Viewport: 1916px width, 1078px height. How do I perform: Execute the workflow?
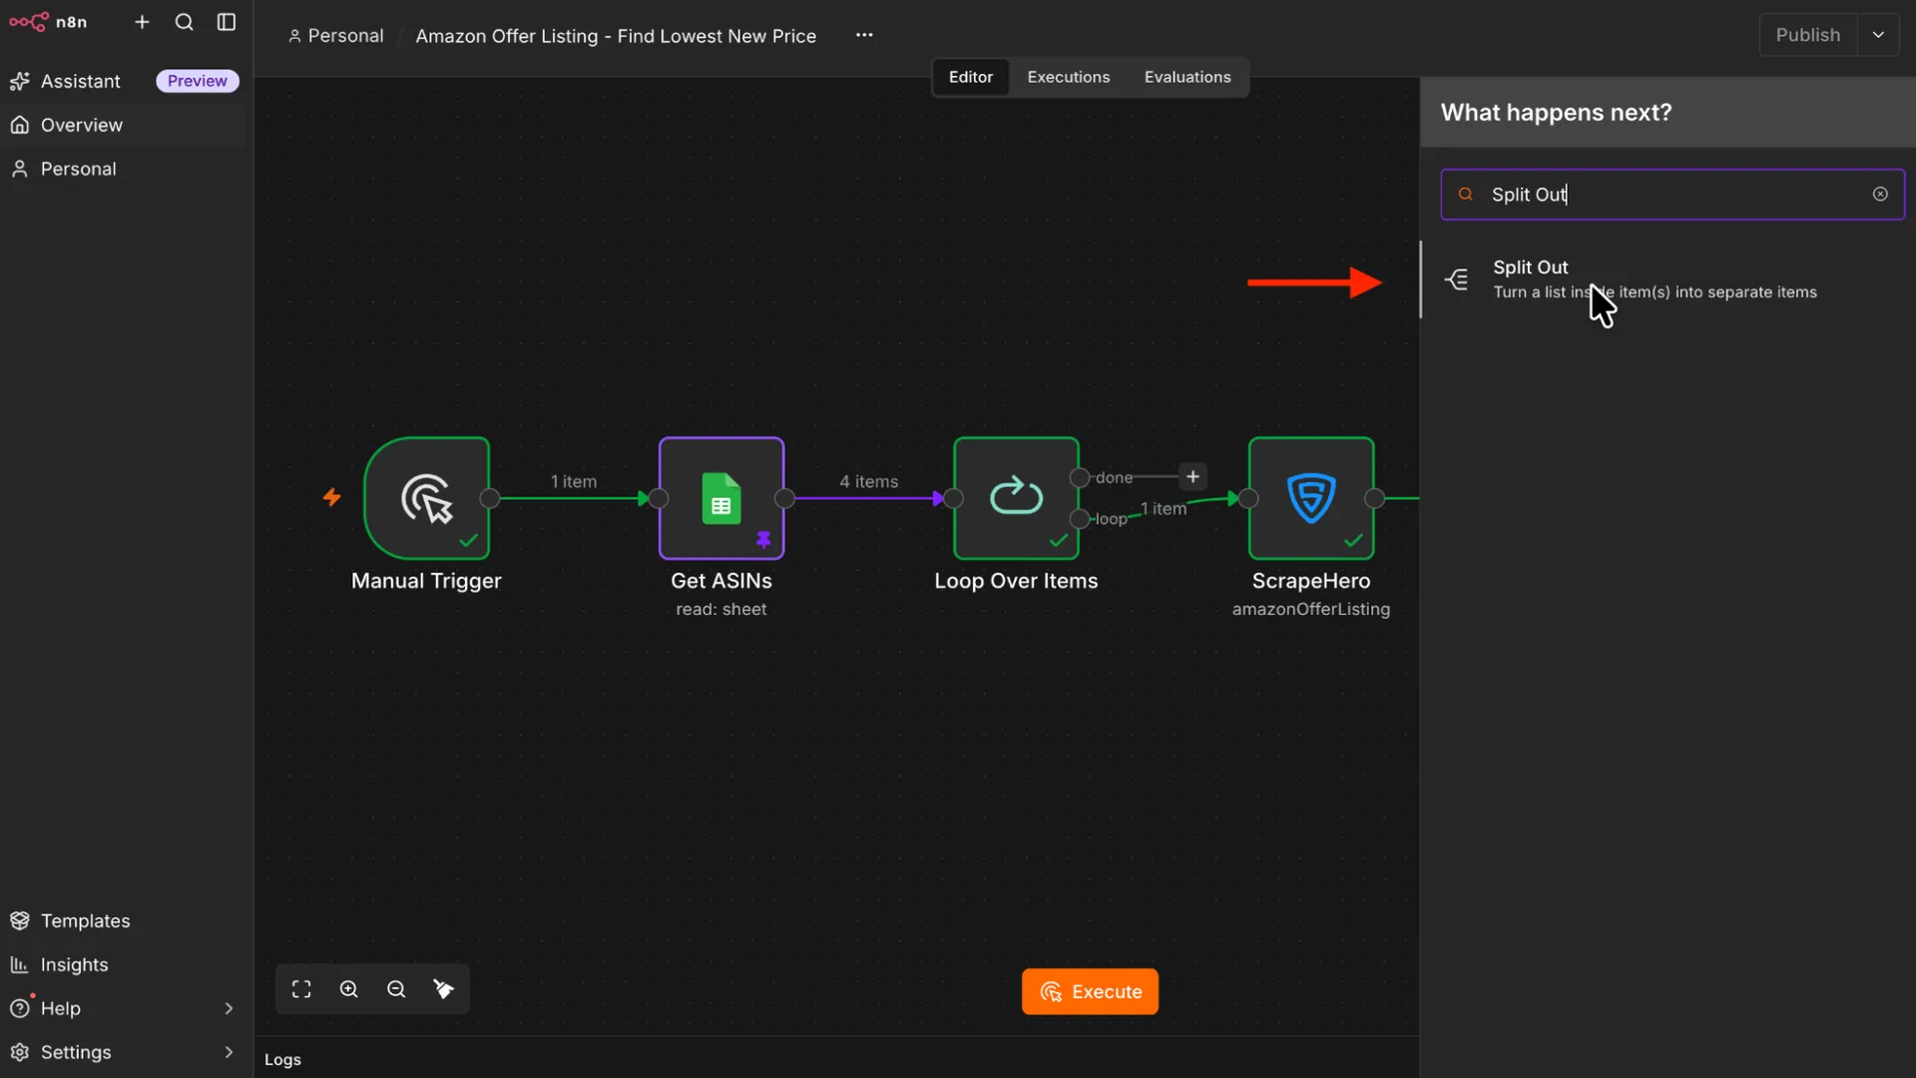[1090, 991]
